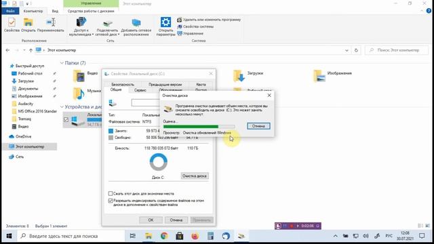Viewport: 434px width, 244px height.
Task: Click Отмена in disk properties dialog
Action: [x=176, y=220]
